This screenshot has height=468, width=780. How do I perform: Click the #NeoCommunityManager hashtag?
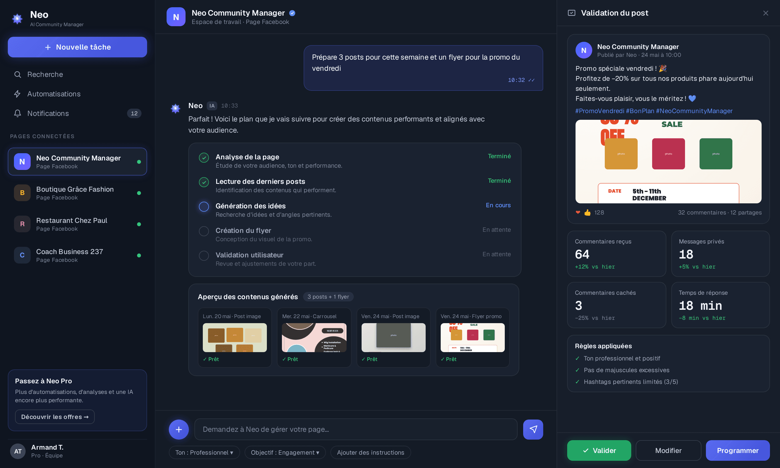click(694, 111)
